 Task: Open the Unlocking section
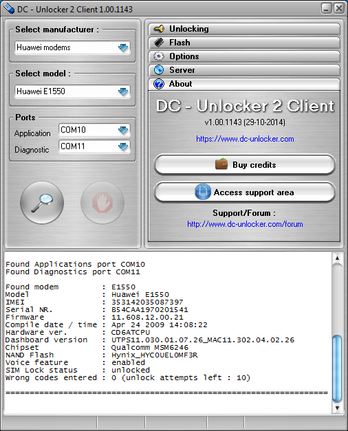[244, 29]
